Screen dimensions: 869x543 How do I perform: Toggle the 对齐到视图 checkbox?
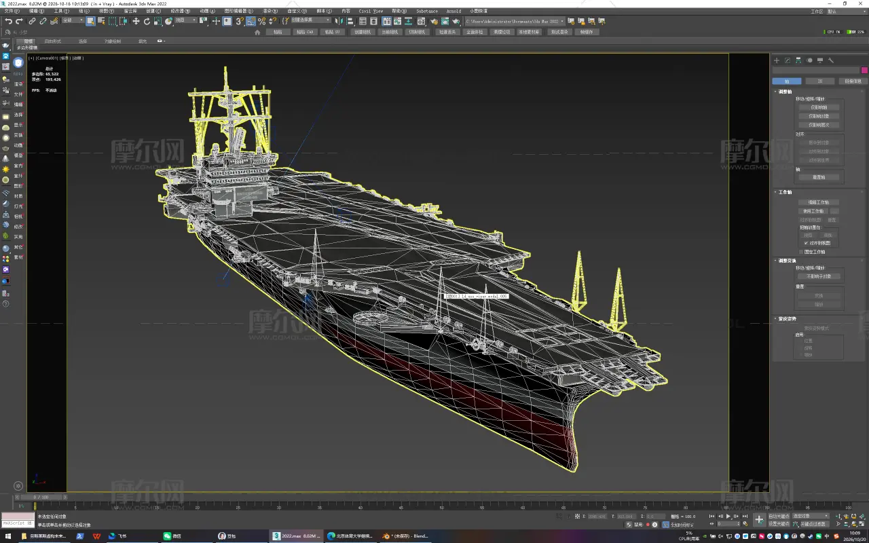806,243
